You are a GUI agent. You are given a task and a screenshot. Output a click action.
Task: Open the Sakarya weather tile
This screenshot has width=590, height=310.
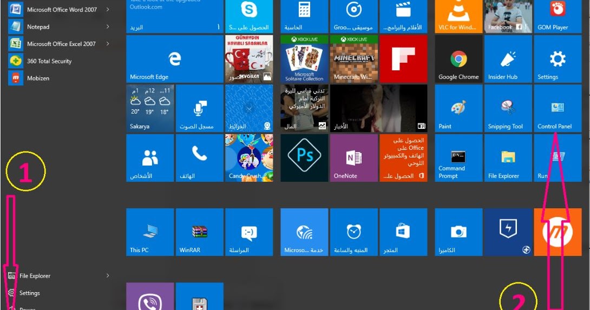[x=150, y=108]
